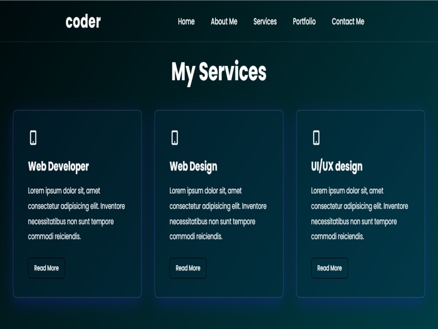Open the About Me nav link
Viewport: 438px width, 329px height.
pos(224,21)
